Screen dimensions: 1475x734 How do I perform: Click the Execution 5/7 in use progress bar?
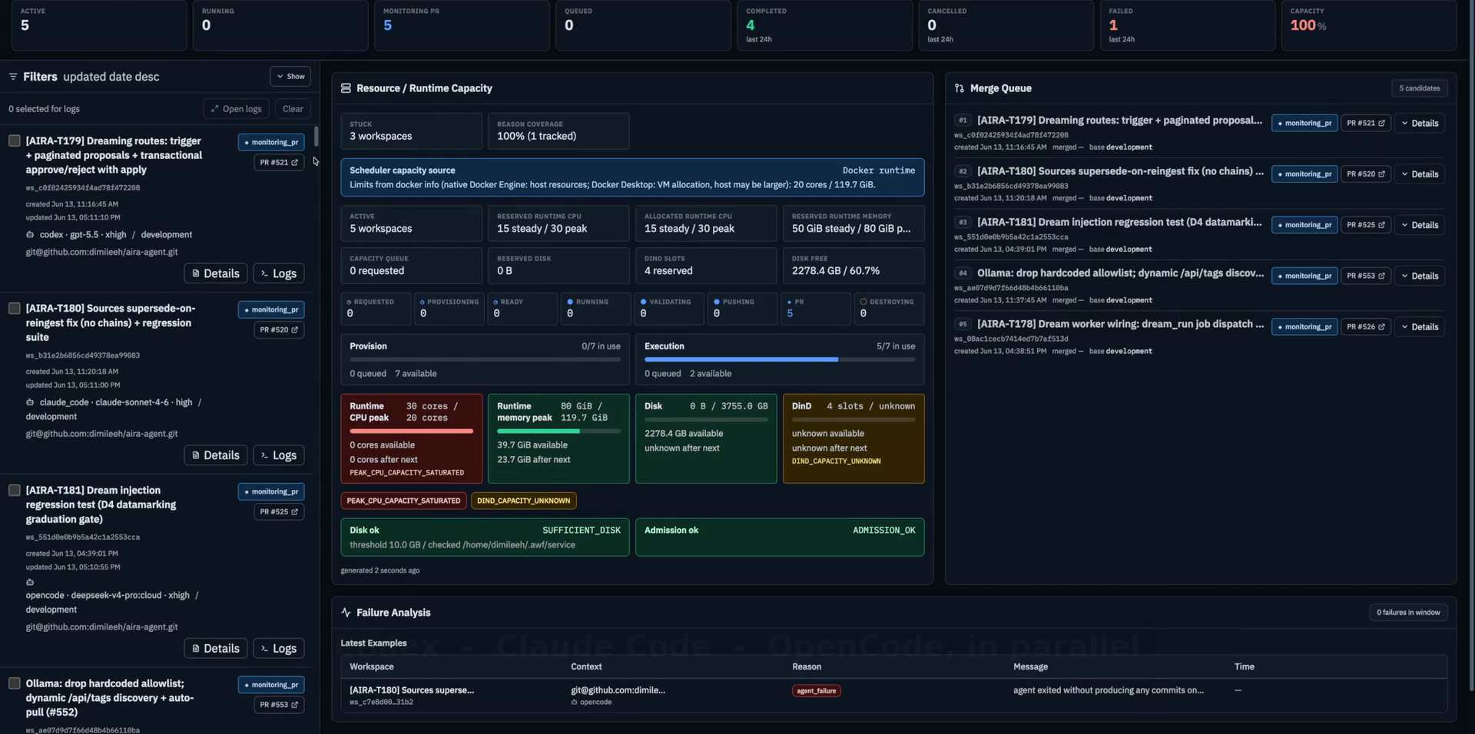[x=780, y=359]
